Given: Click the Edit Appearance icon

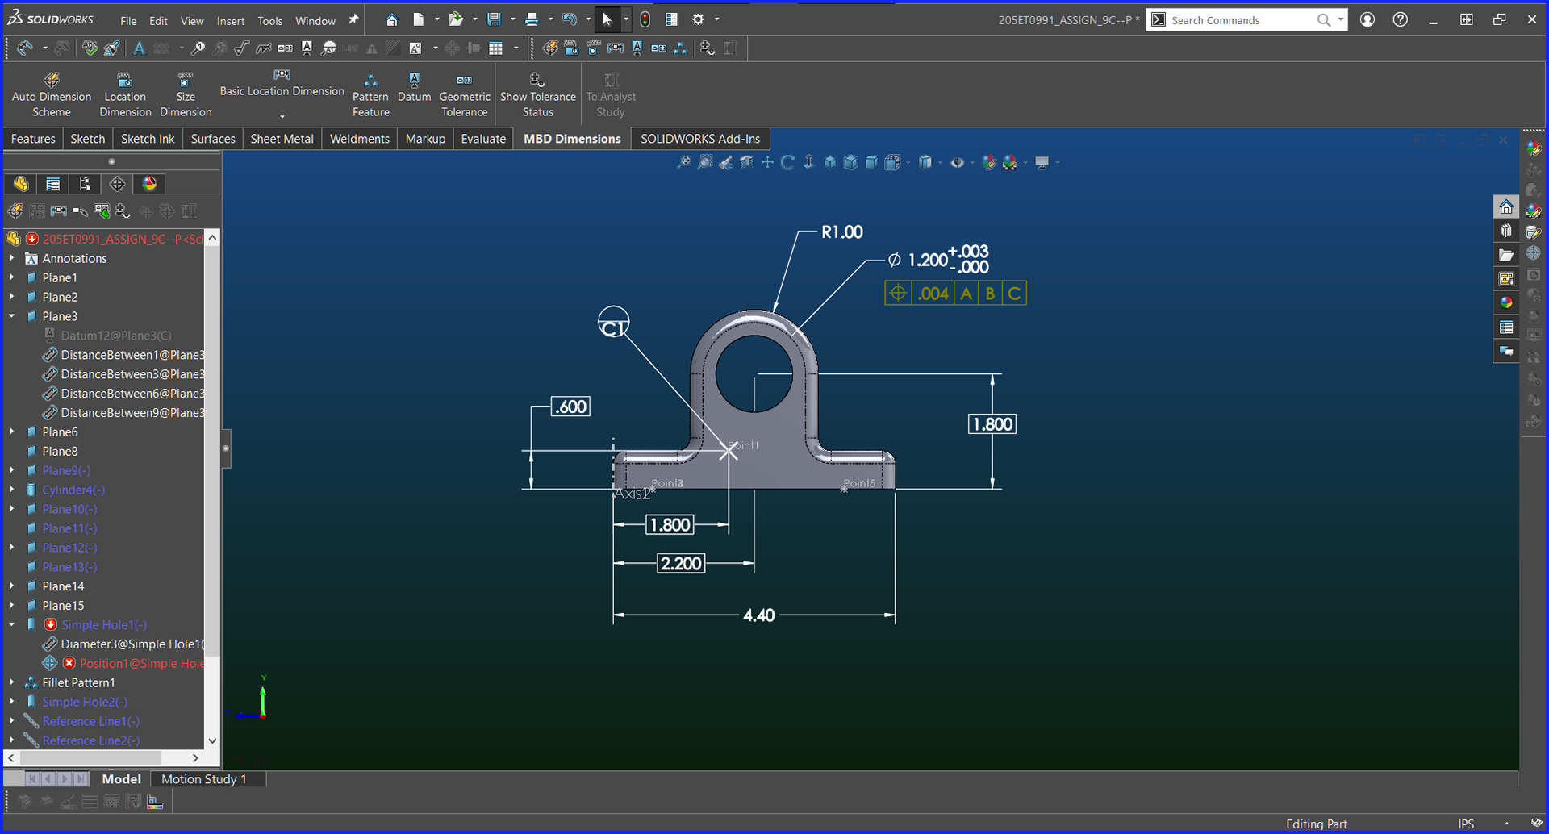Looking at the screenshot, I should point(989,162).
